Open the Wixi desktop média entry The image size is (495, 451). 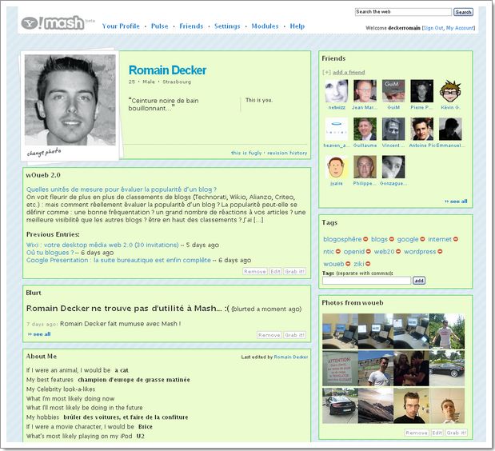[x=102, y=245]
